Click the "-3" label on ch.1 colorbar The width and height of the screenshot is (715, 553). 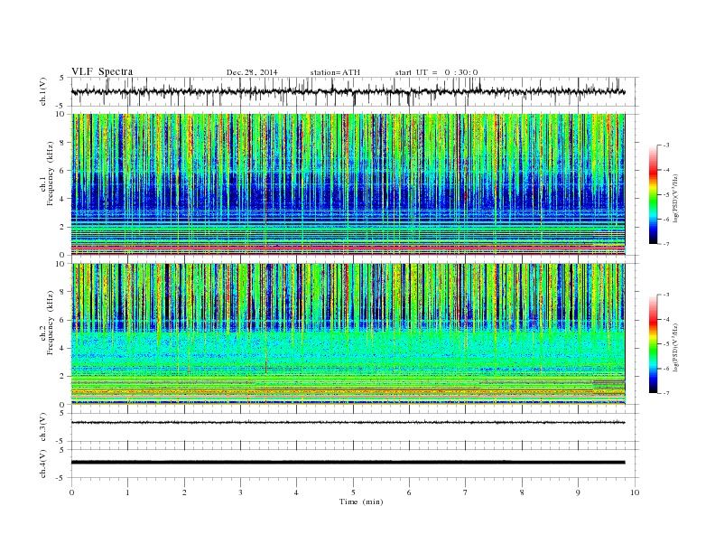coord(665,145)
